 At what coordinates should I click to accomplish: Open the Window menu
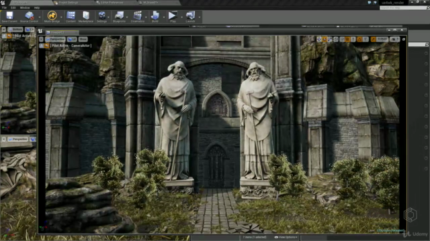click(25, 7)
